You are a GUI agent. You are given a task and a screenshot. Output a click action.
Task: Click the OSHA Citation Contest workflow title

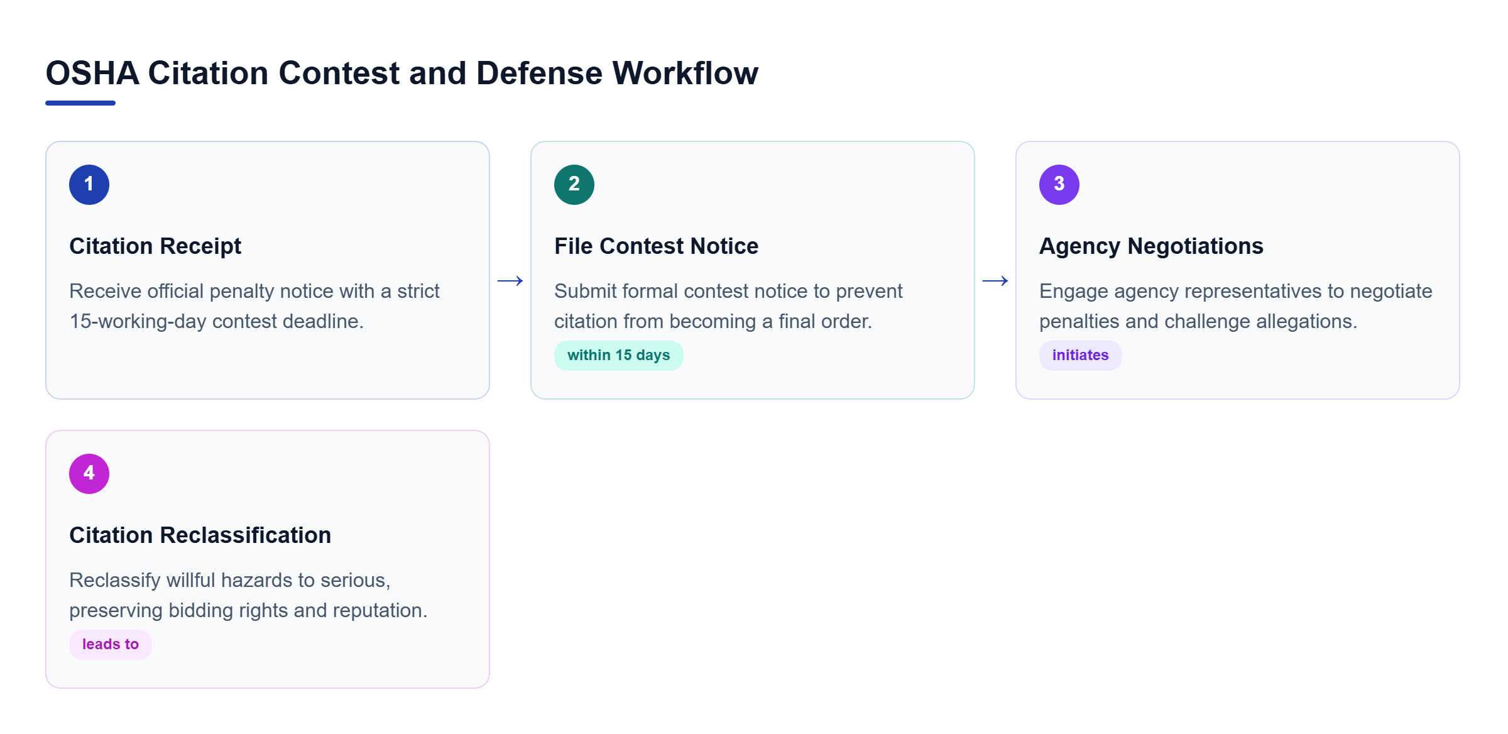[x=402, y=73]
